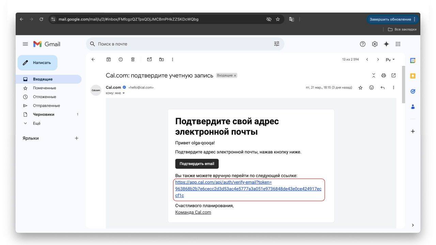This screenshot has width=436, height=245.
Task: Bookmark this page with star icon
Action: (278, 19)
